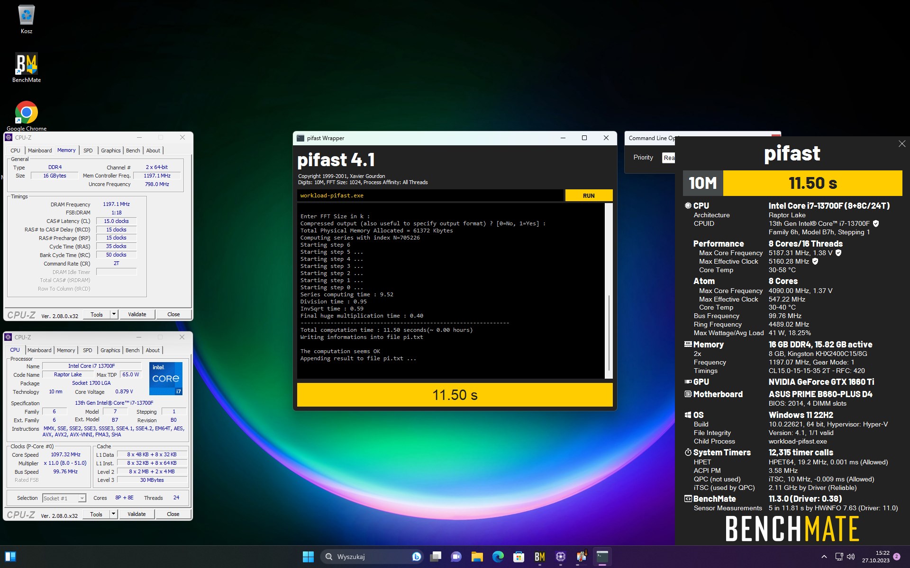Open the network icon in the tray
This screenshot has width=910, height=568.
point(839,557)
